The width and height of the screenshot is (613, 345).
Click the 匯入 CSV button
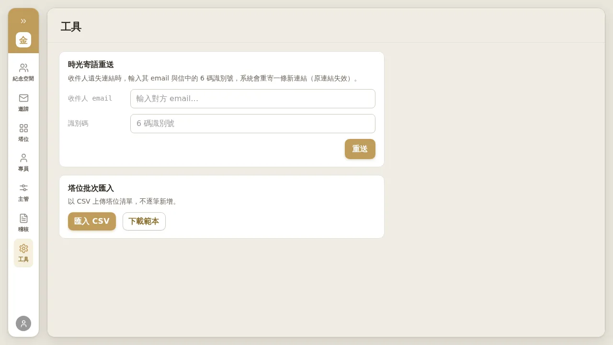(x=92, y=221)
